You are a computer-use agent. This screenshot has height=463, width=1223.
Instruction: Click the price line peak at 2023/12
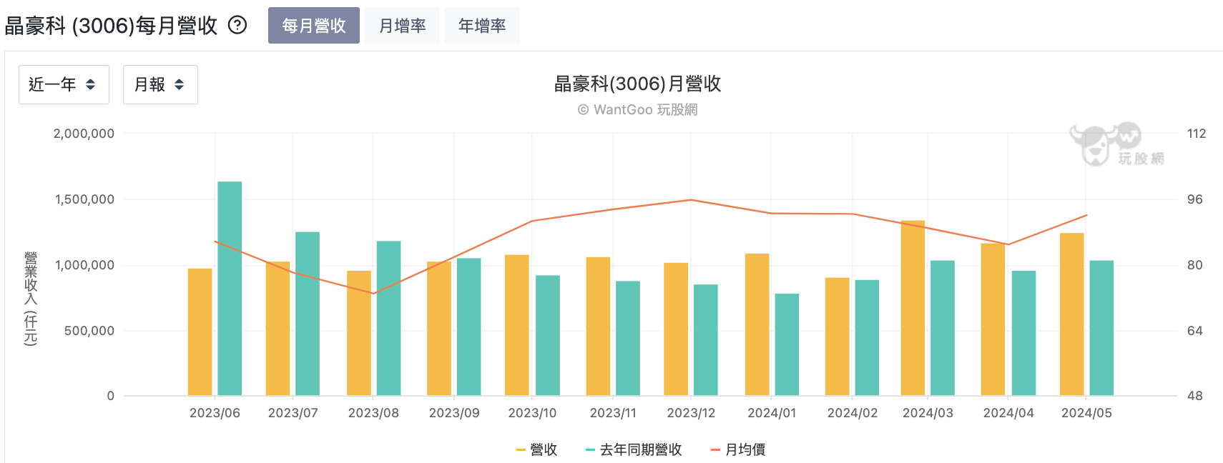(x=691, y=200)
